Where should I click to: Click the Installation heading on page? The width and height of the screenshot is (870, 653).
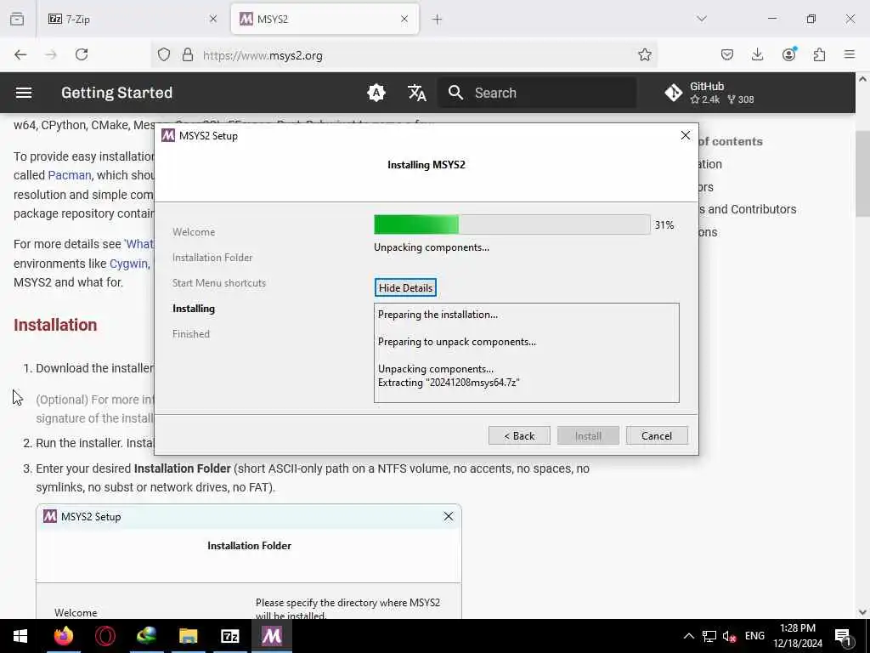click(55, 325)
